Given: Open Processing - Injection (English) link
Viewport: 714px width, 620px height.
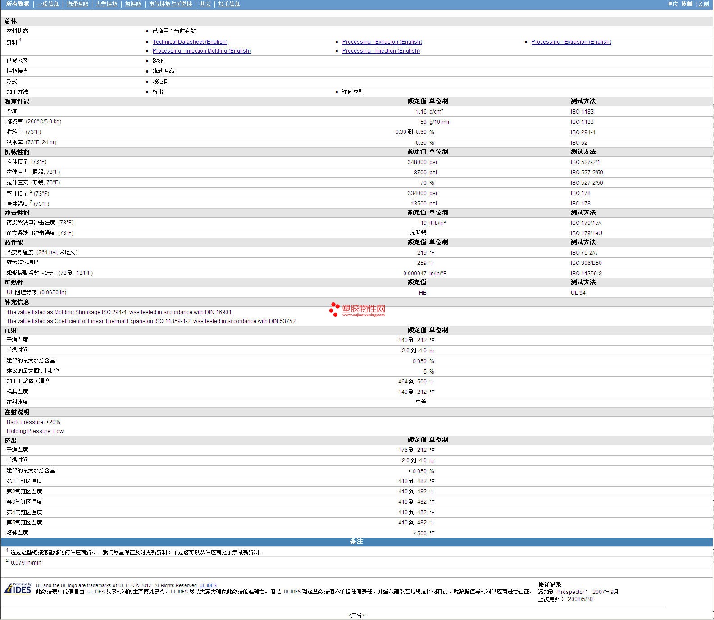Looking at the screenshot, I should pyautogui.click(x=381, y=51).
